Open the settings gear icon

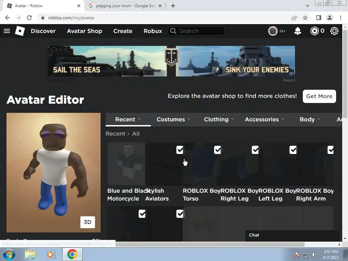(334, 31)
